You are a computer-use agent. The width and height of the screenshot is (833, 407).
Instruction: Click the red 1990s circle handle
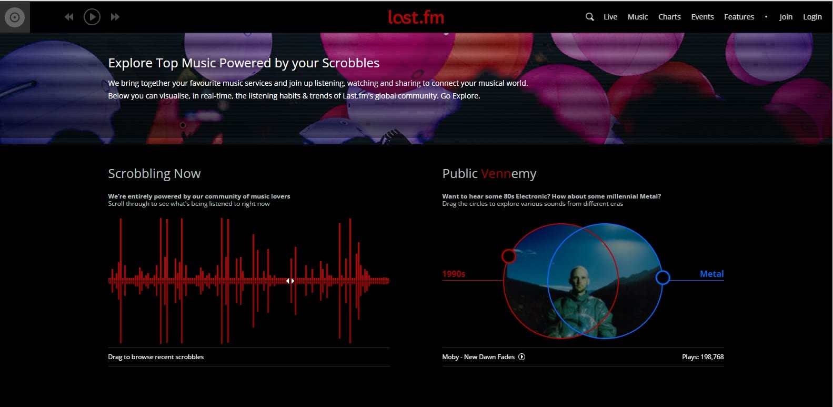point(508,256)
